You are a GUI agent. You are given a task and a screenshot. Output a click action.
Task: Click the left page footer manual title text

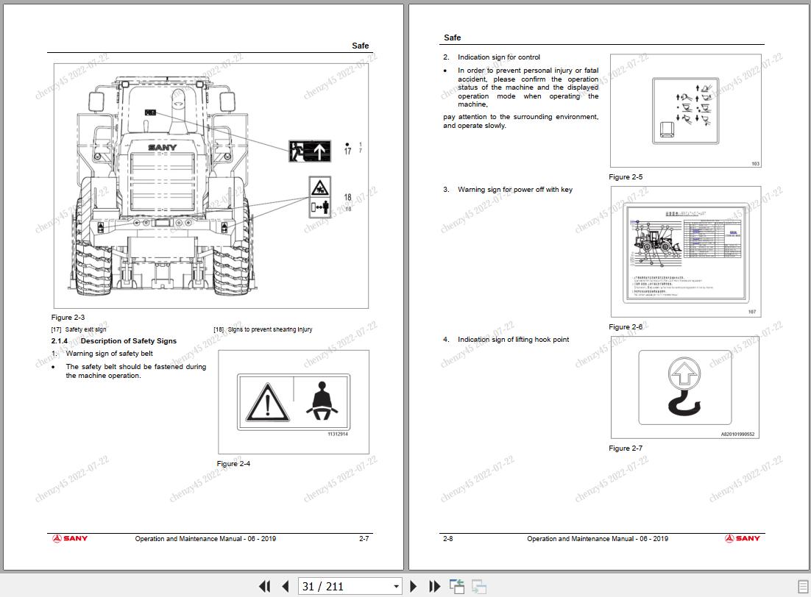[x=205, y=539]
